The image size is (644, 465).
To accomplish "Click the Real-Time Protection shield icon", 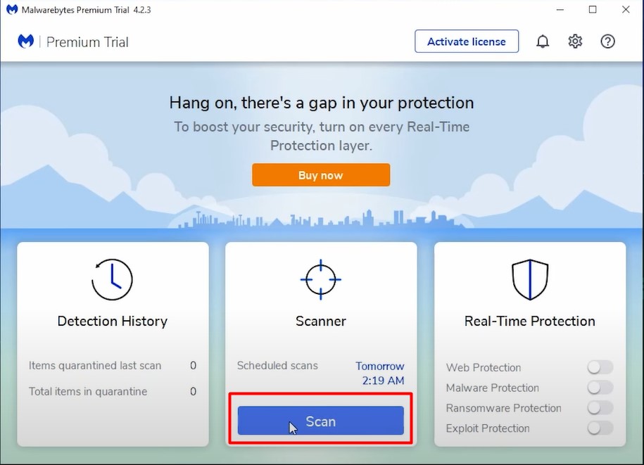I will click(x=529, y=279).
